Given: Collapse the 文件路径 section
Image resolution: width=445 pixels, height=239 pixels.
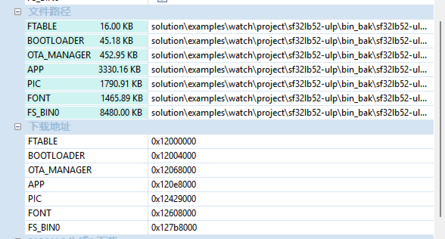Looking at the screenshot, I should pyautogui.click(x=17, y=12).
